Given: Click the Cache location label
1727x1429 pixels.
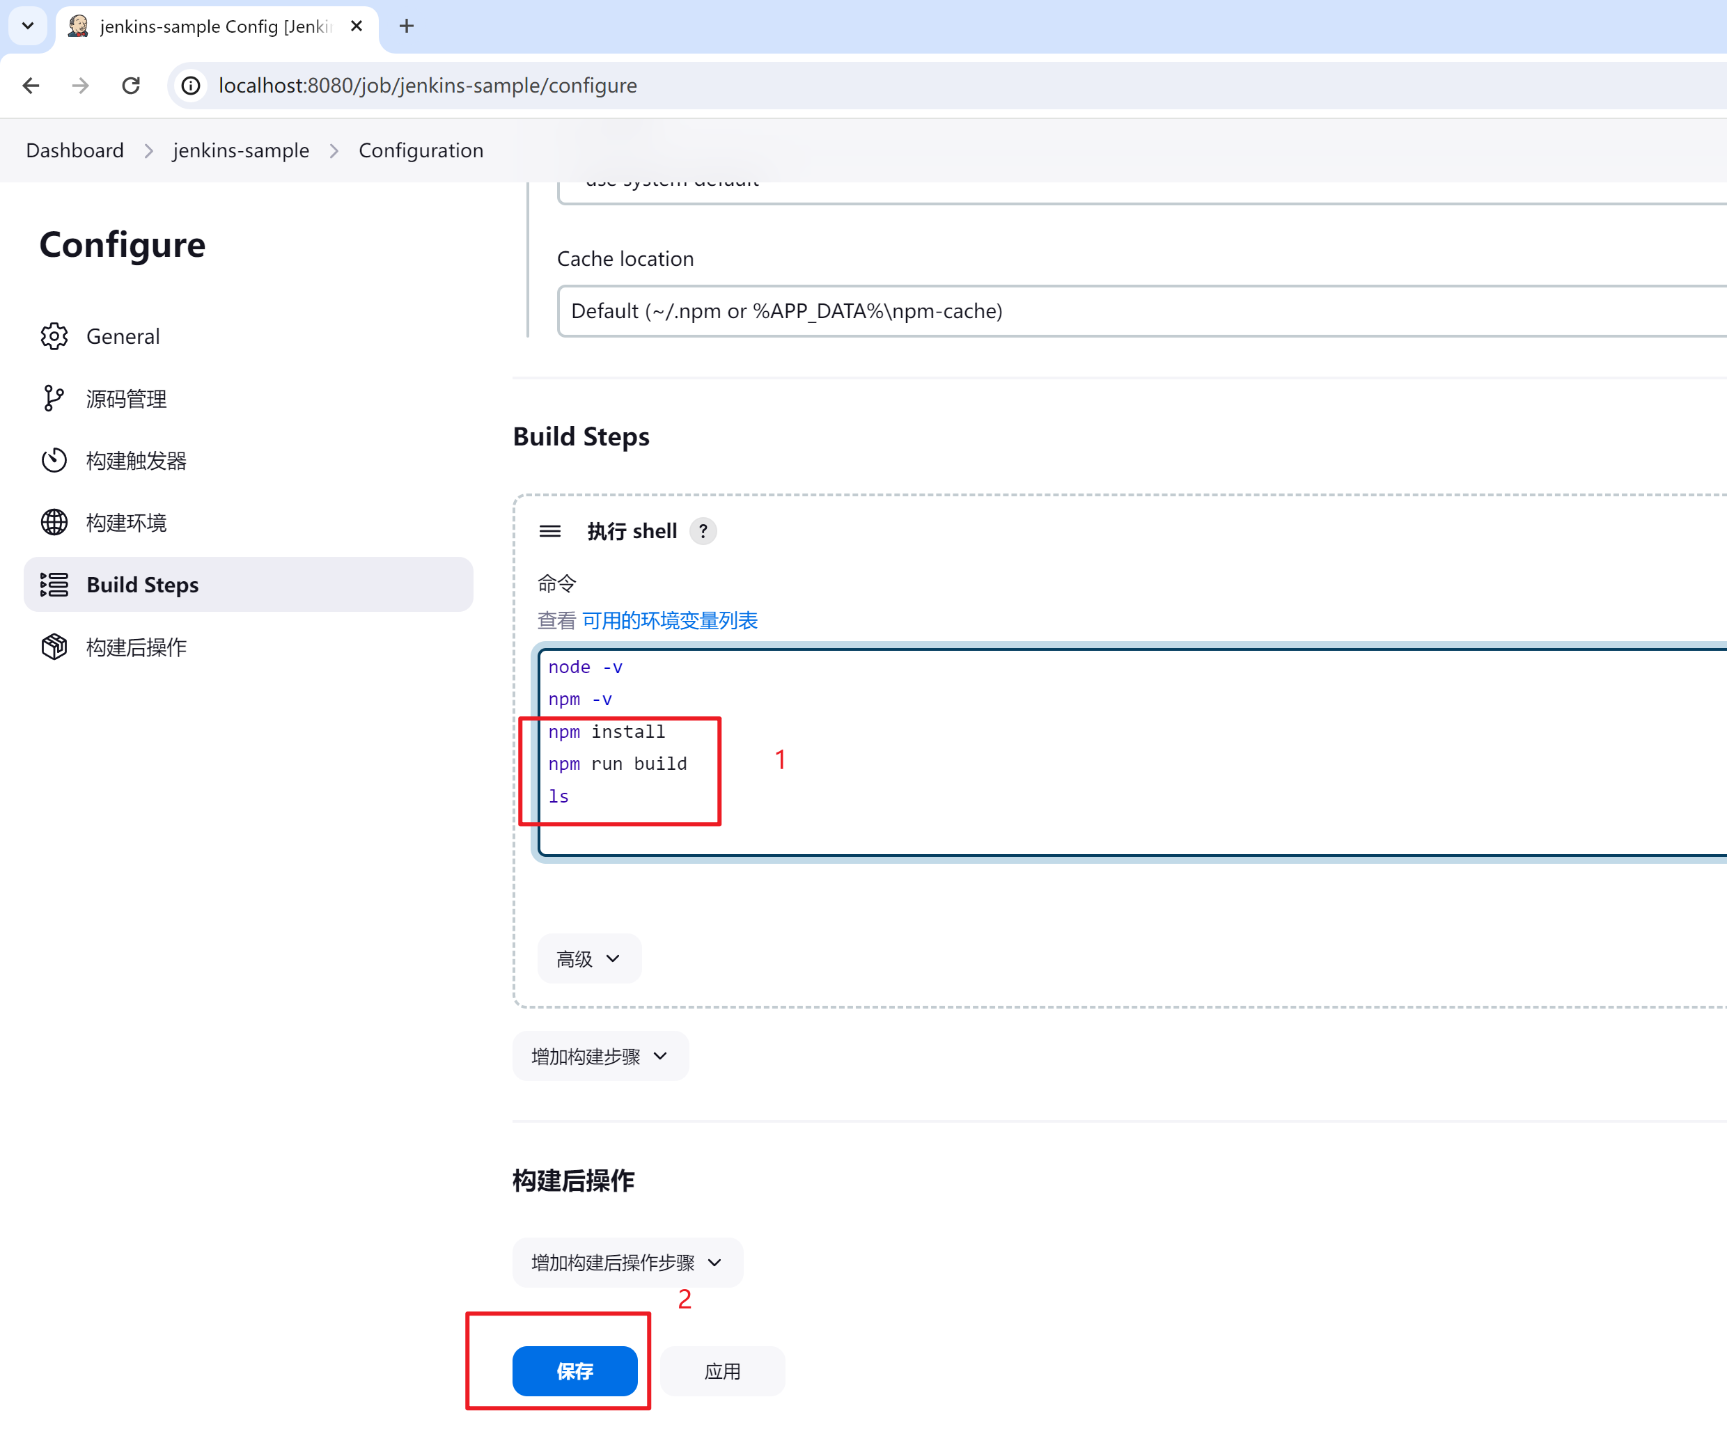Looking at the screenshot, I should pos(626,259).
